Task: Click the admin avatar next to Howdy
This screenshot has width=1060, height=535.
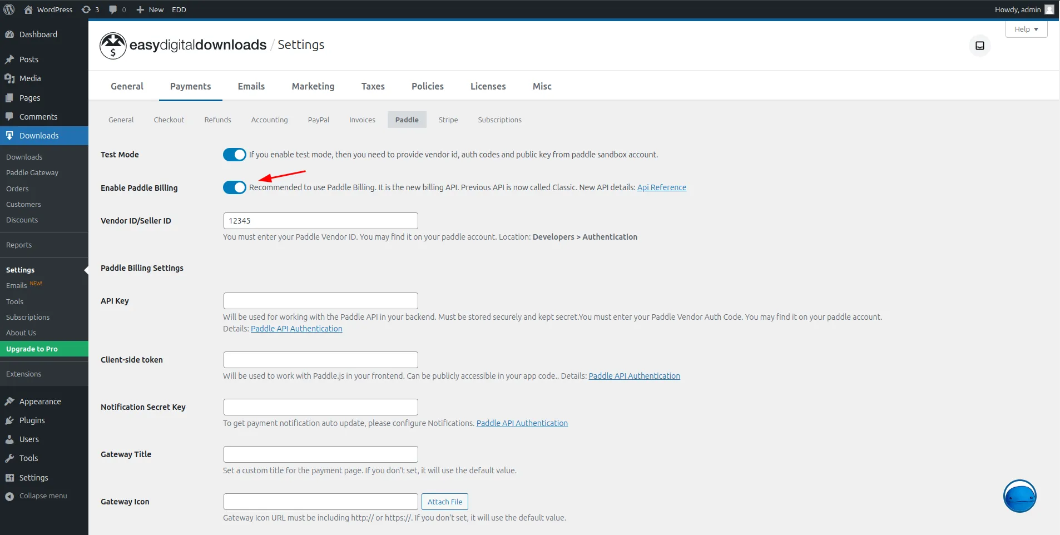Action: (x=1049, y=9)
